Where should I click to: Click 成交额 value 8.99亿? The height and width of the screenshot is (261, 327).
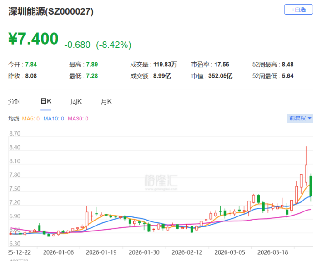coord(162,76)
